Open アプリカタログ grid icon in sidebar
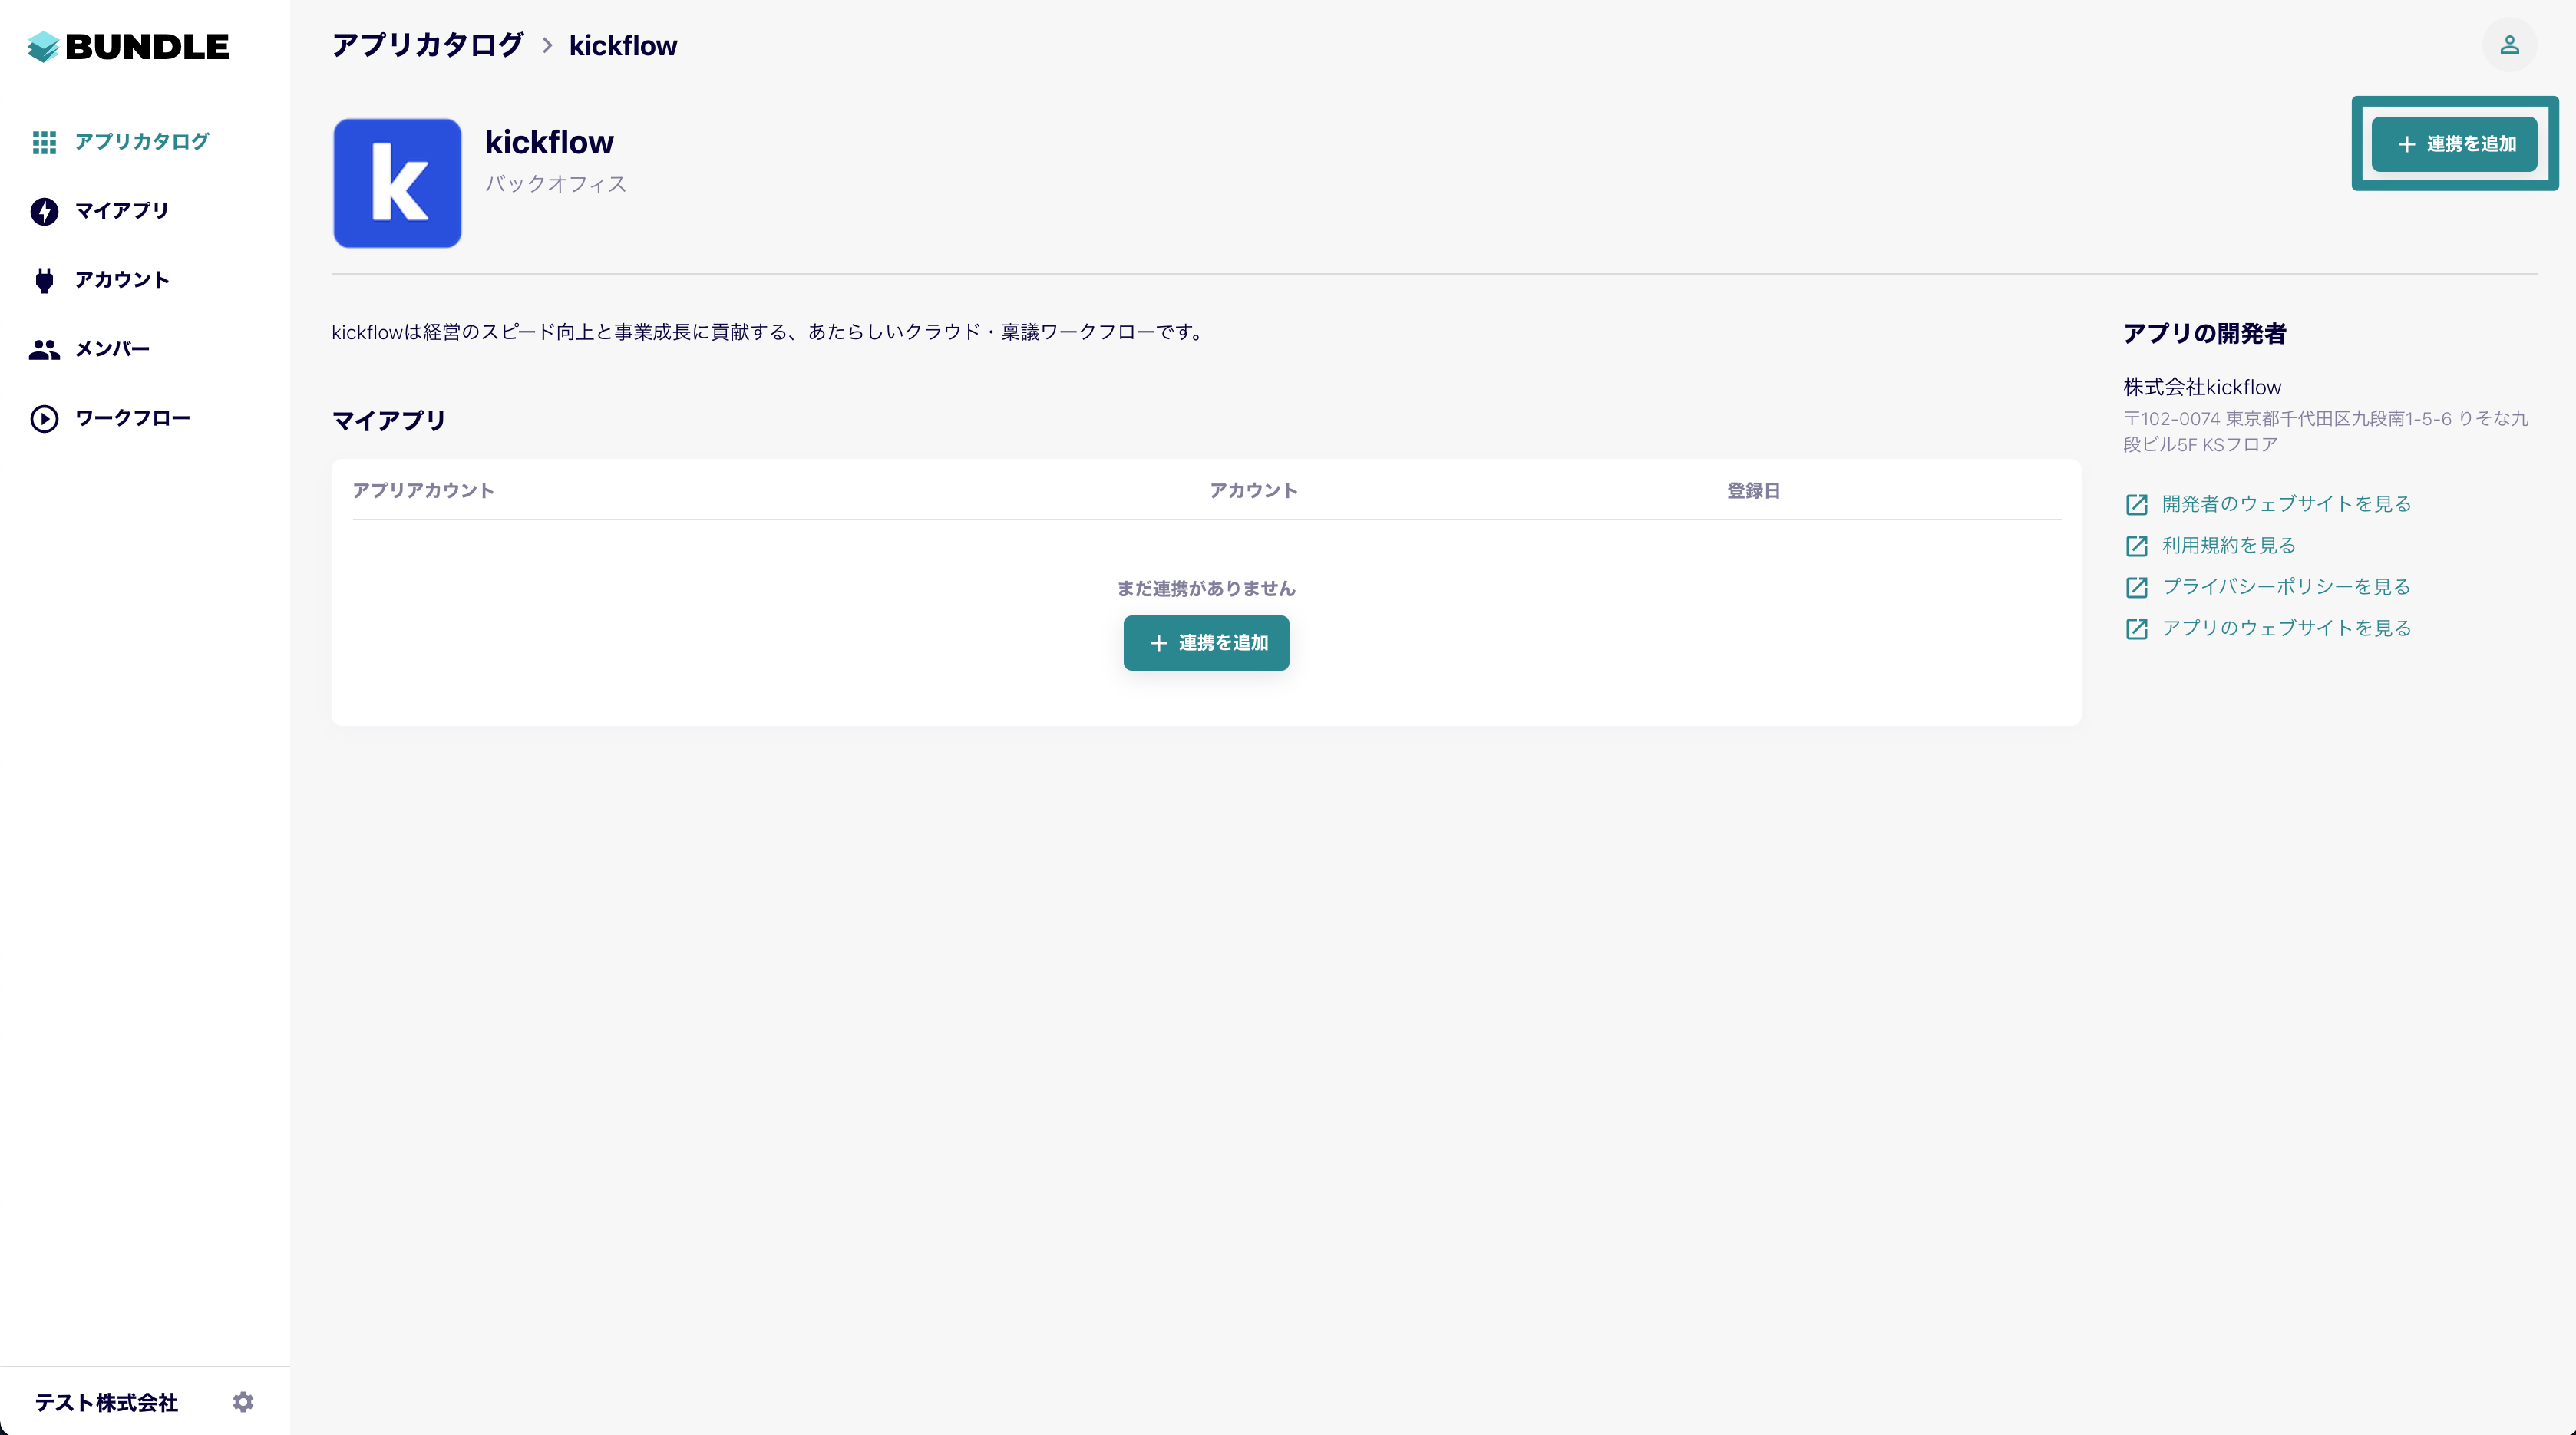The image size is (2576, 1435). (44, 142)
